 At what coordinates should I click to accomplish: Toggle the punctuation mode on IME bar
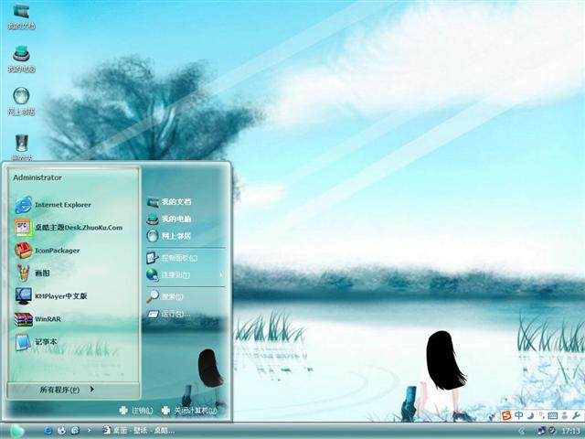(x=541, y=415)
